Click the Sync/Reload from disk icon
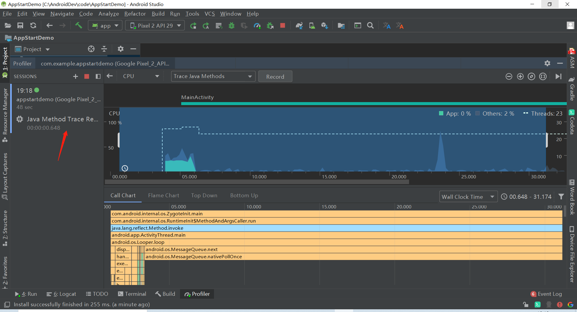The height and width of the screenshot is (312, 577). click(x=33, y=26)
